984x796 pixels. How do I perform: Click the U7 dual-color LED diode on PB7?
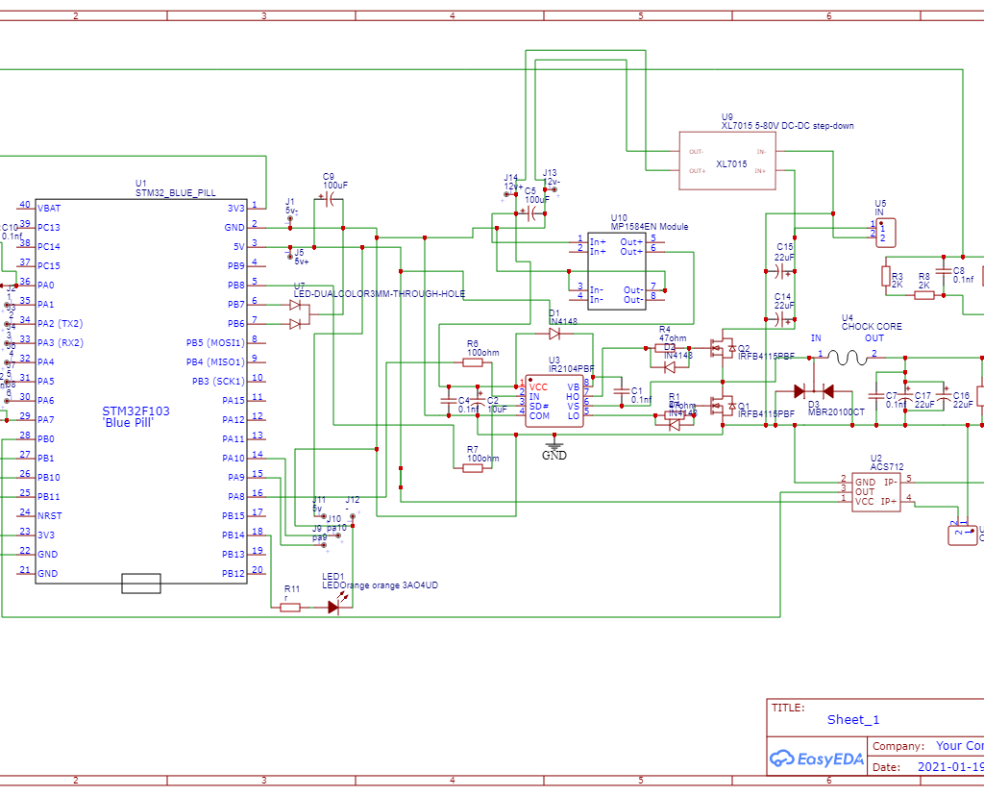pyautogui.click(x=295, y=305)
